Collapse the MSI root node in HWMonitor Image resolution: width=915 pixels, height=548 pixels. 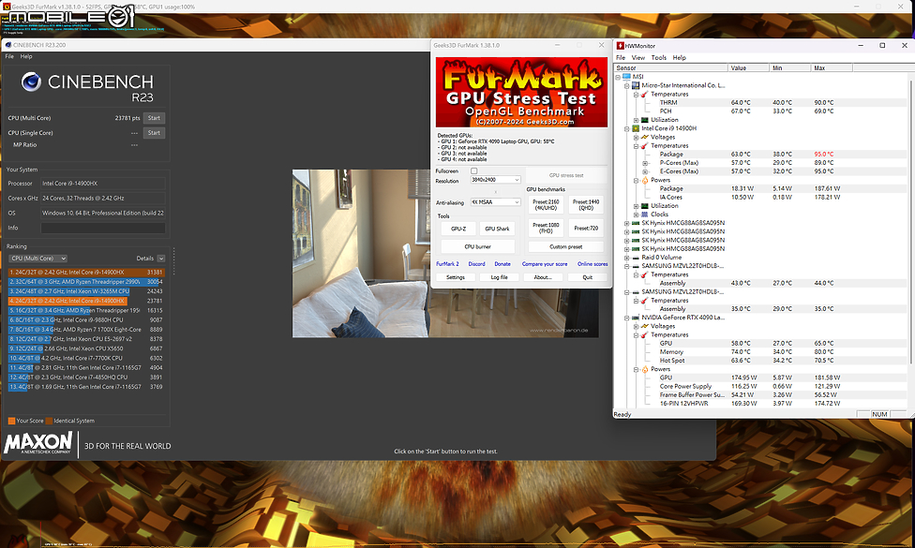[x=618, y=77]
